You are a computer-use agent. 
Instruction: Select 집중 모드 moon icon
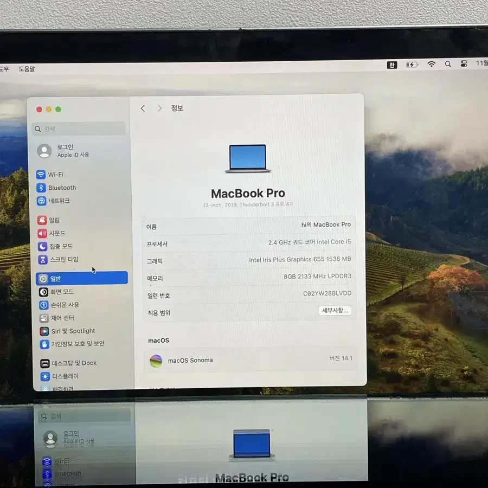pyautogui.click(x=43, y=247)
